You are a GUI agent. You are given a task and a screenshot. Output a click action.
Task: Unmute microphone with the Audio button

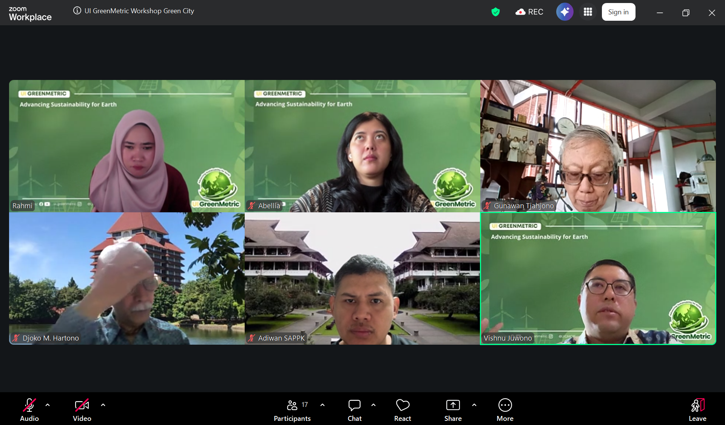pyautogui.click(x=29, y=410)
